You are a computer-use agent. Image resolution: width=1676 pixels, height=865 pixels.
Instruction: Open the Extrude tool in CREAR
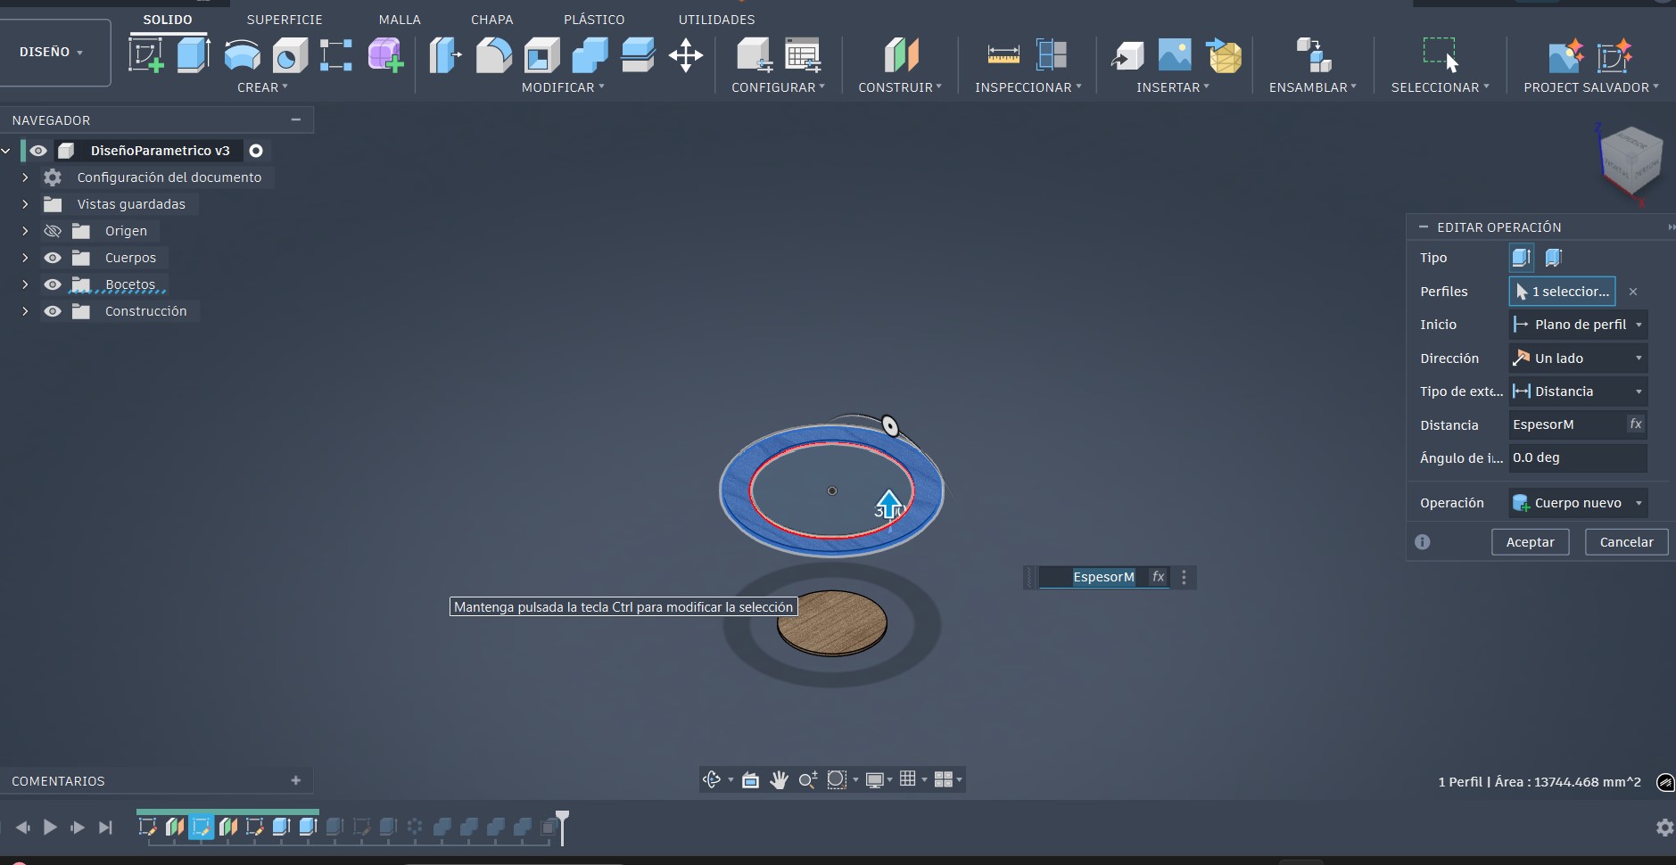[x=193, y=54]
